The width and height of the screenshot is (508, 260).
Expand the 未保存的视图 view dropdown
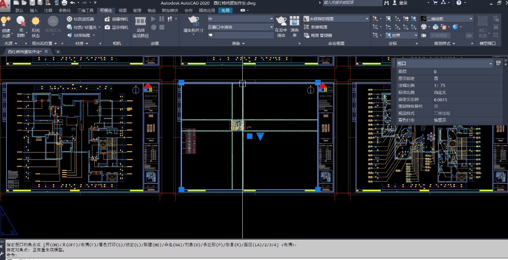367,19
